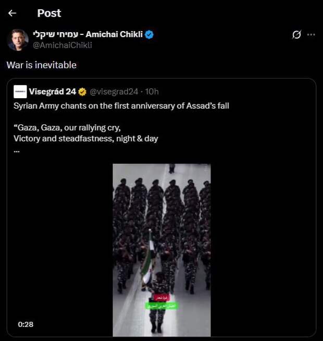Click the blue verified badge

point(150,35)
